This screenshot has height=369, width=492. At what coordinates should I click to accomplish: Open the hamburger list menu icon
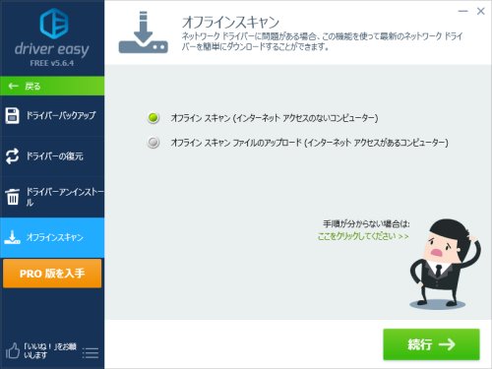tap(91, 353)
